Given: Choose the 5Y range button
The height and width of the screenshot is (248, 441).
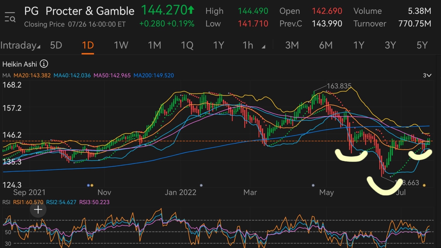Looking at the screenshot, I should pos(422,45).
